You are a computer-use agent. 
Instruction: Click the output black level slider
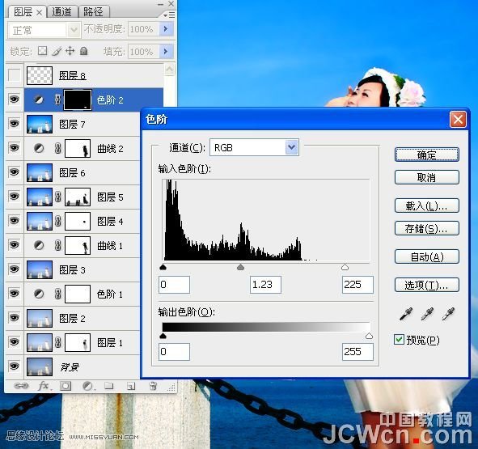[163, 336]
